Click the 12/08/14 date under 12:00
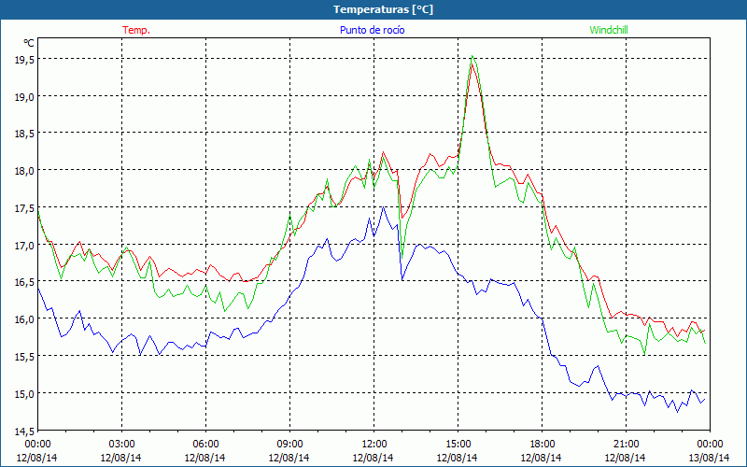 [x=373, y=458]
